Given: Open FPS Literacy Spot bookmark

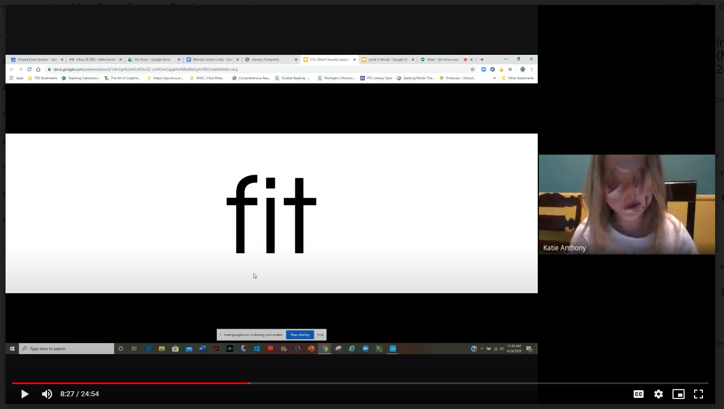Looking at the screenshot, I should 376,78.
